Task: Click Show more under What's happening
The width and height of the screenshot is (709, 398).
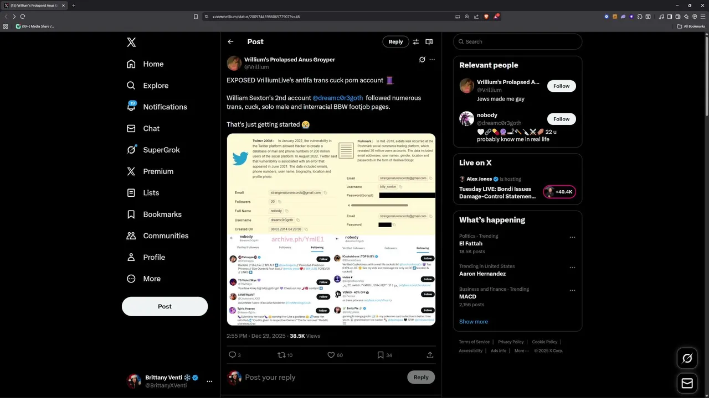Action: click(474, 322)
